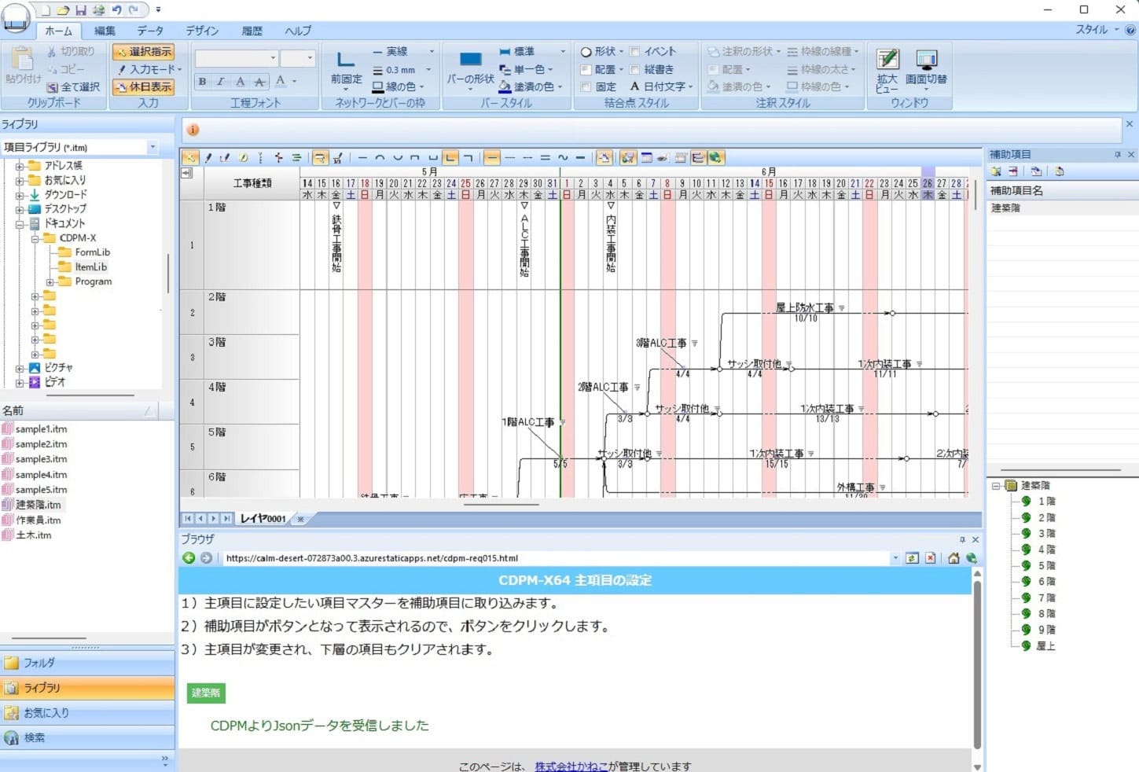
Task: Click the browser home icon
Action: [953, 558]
